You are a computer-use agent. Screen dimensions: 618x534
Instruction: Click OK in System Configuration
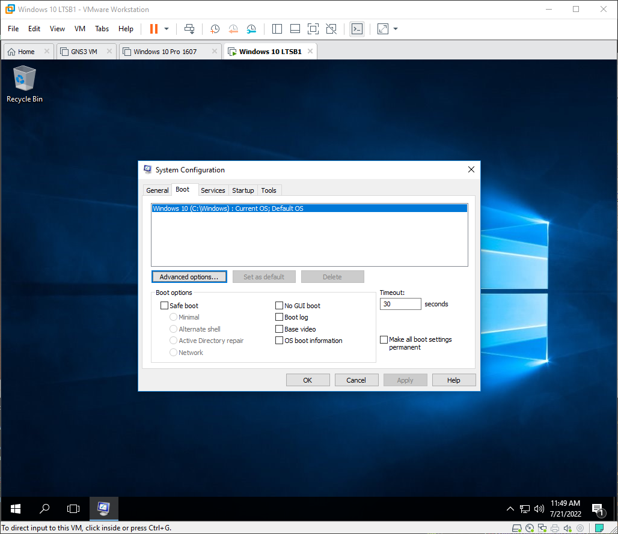[308, 380]
